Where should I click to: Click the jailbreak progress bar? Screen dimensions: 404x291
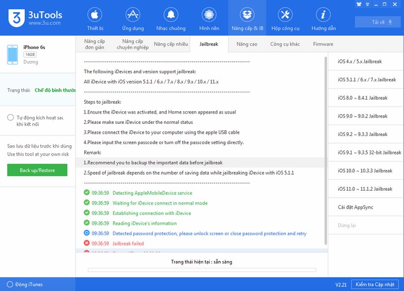pos(202,270)
